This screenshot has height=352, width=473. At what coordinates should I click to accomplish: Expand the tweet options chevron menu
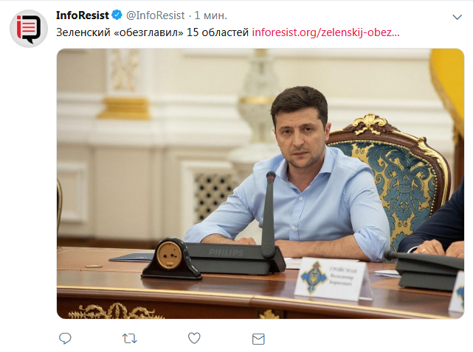[x=458, y=17]
